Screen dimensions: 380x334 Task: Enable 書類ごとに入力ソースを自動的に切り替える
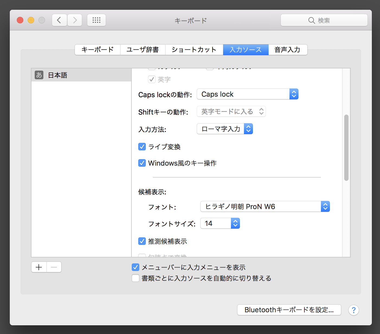(135, 278)
